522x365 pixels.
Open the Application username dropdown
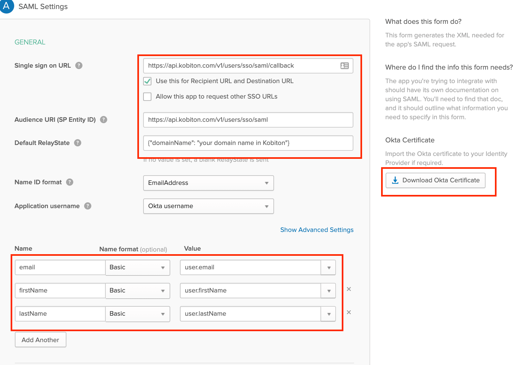point(209,206)
